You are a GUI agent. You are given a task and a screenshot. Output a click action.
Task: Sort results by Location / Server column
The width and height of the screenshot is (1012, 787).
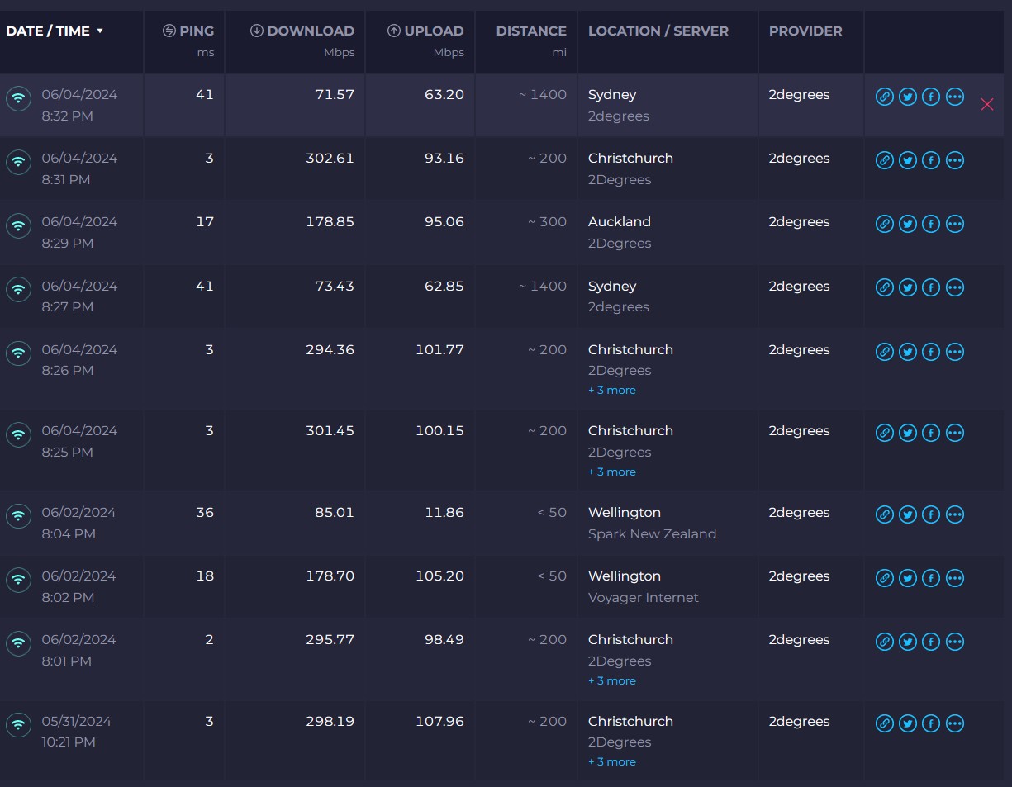(658, 31)
